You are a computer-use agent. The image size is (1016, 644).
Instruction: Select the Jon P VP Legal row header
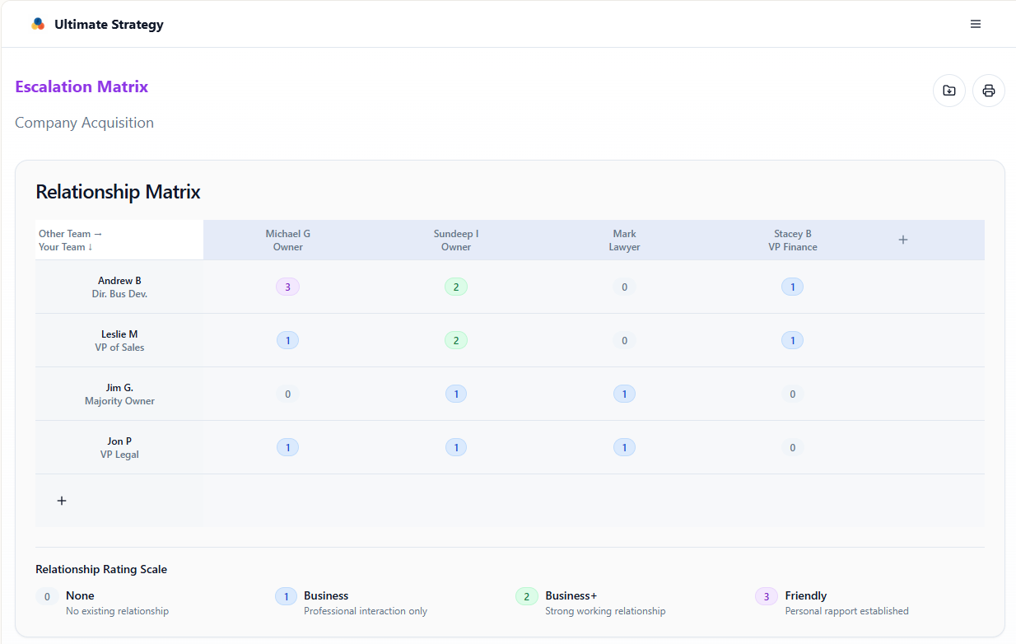[119, 447]
